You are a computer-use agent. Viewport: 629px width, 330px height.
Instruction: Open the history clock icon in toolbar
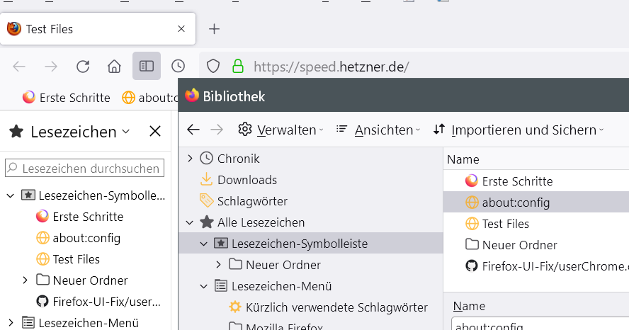[178, 67]
